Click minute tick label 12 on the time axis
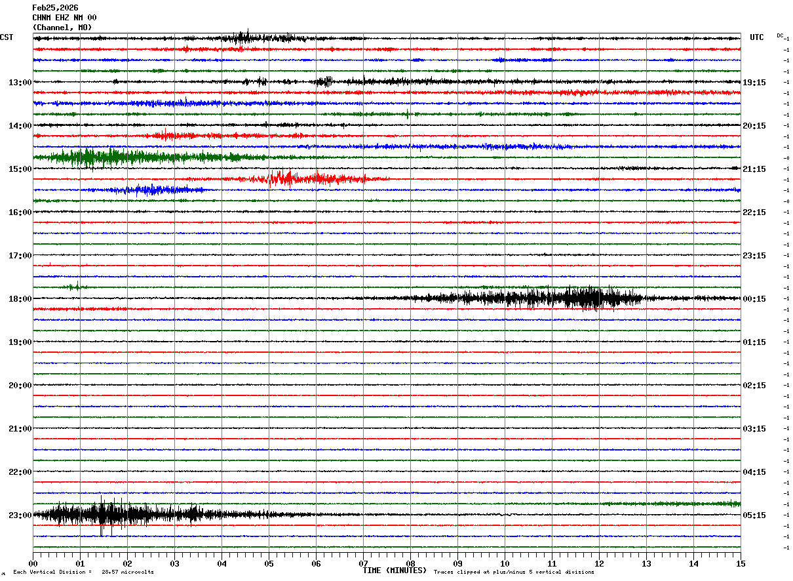This screenshot has width=793, height=581. [599, 563]
